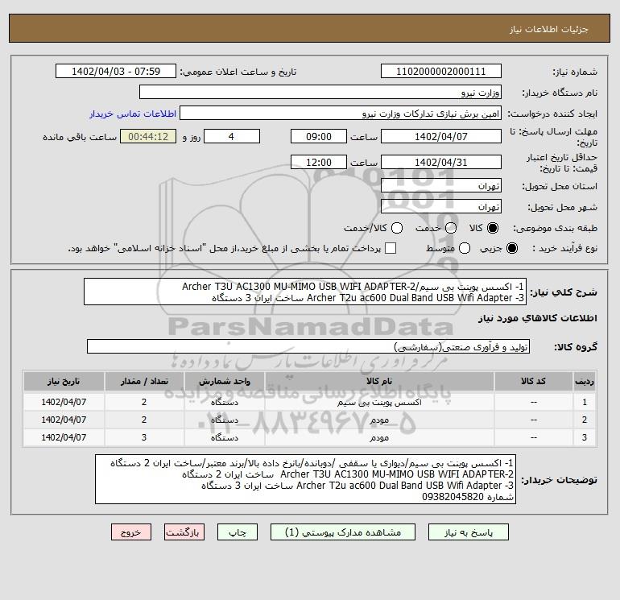Click the price validity time 12:00 field
The image size is (620, 600).
(x=319, y=162)
